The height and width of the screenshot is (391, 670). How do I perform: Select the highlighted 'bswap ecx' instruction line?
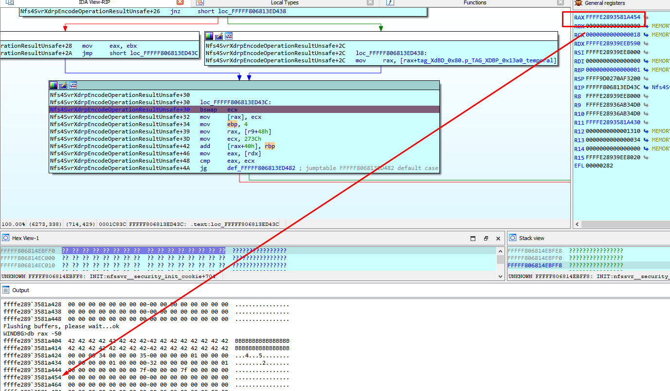(244, 110)
